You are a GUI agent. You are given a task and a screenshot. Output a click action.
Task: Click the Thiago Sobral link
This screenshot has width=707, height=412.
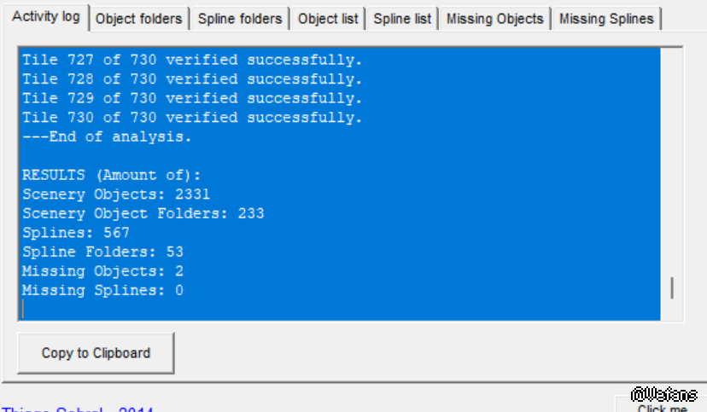(77, 409)
